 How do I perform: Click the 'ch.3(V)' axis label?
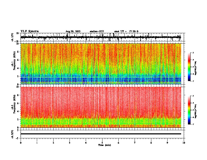[x=13, y=134]
